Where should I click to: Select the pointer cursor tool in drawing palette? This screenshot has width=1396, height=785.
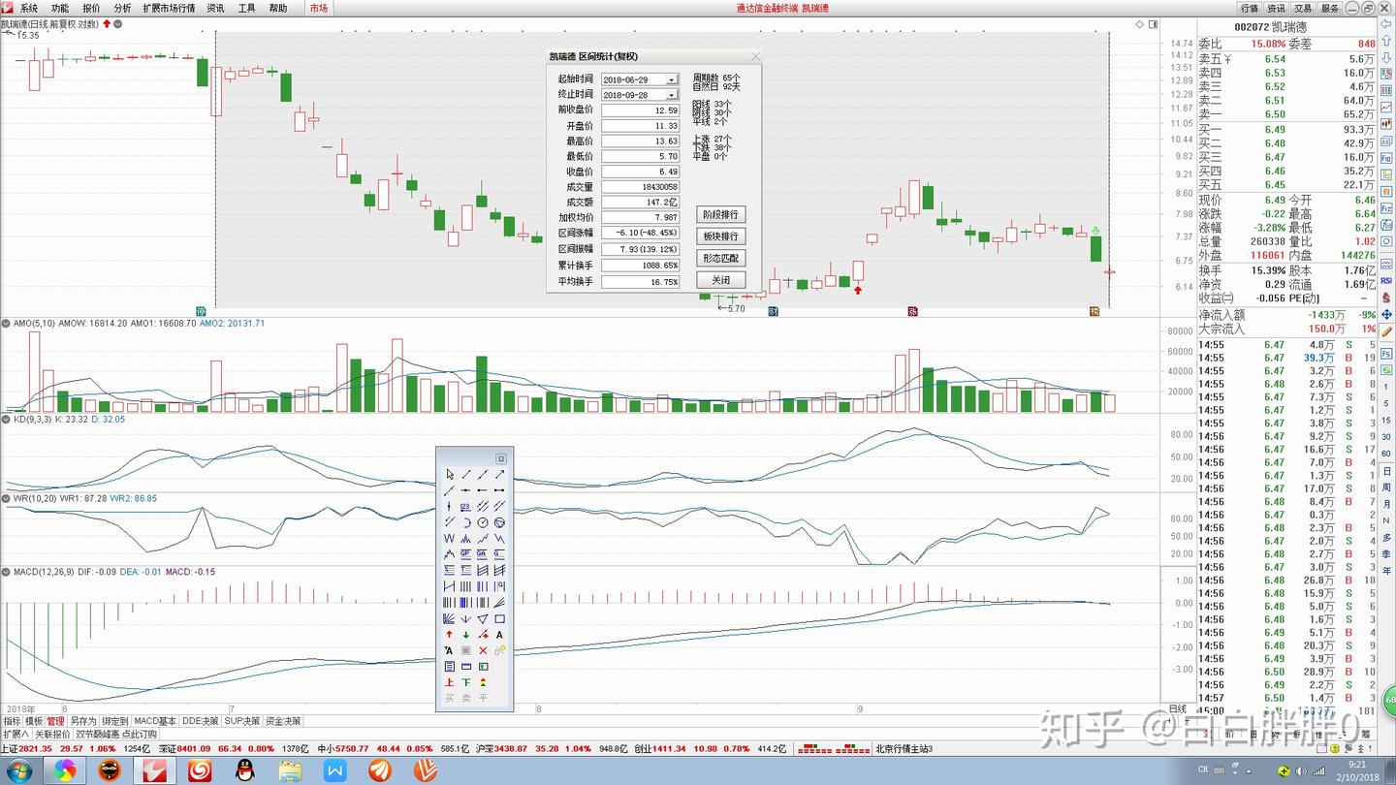tap(450, 474)
